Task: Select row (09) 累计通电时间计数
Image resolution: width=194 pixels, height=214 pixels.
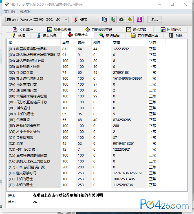Action: click(87, 79)
